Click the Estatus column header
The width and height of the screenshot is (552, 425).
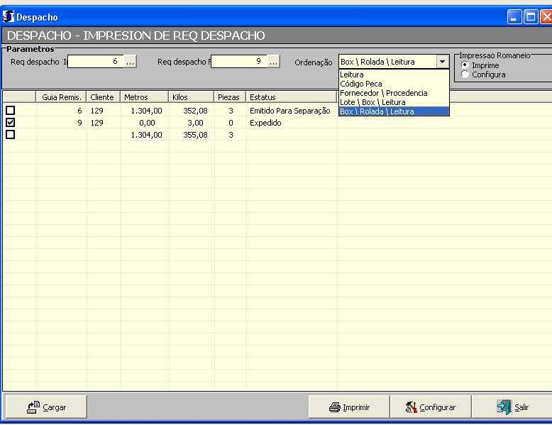coord(291,96)
